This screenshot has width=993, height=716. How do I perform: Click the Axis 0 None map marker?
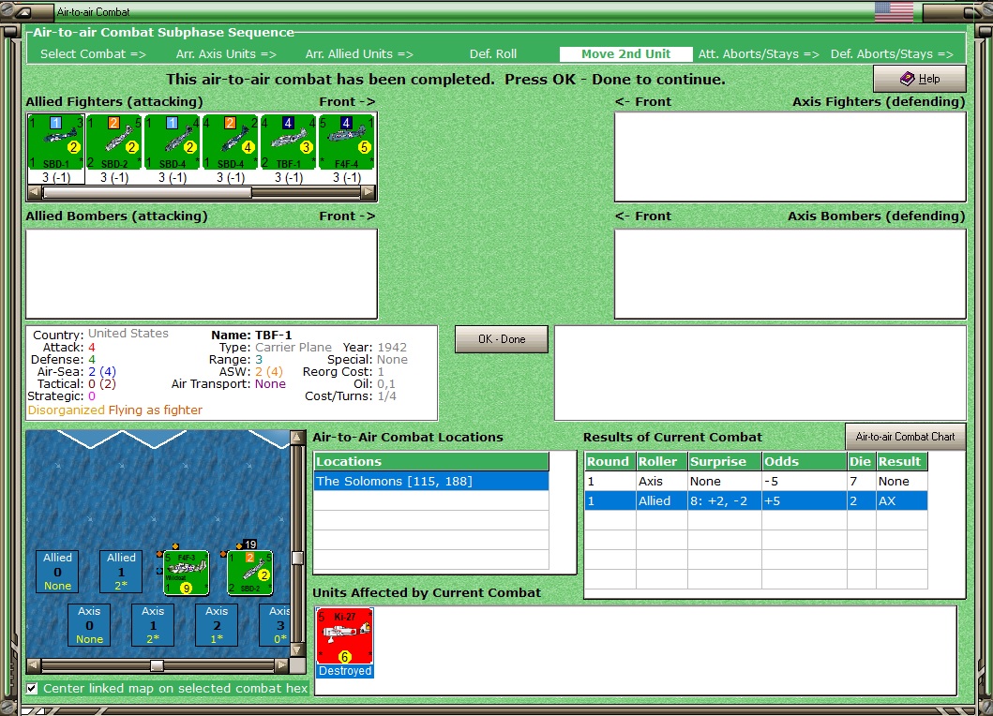pos(89,625)
